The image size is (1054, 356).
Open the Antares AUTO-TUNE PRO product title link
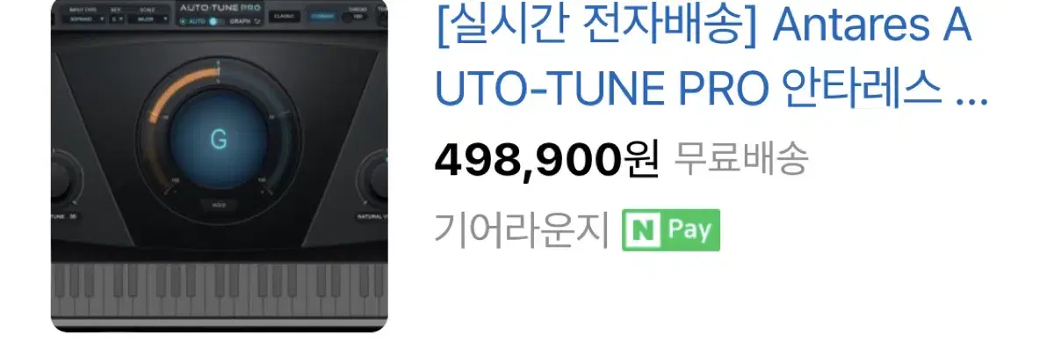point(711,57)
